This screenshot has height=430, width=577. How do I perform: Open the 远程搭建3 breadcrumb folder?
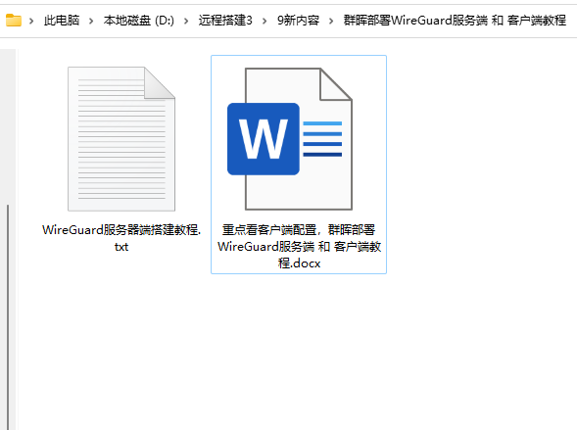(225, 21)
